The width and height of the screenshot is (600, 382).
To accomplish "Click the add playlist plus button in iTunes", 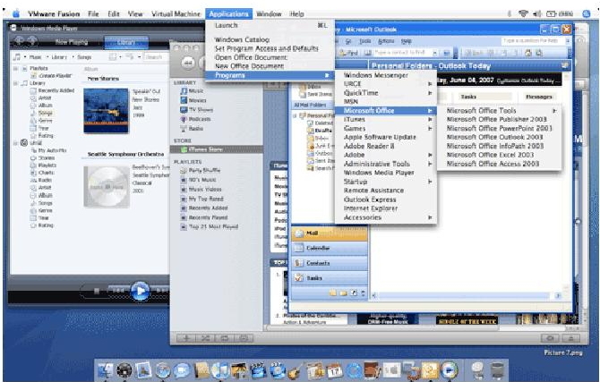I will click(x=186, y=338).
